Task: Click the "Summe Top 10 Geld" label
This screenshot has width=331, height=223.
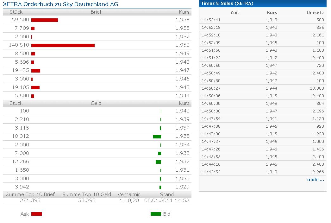Action: pyautogui.click(x=87, y=194)
